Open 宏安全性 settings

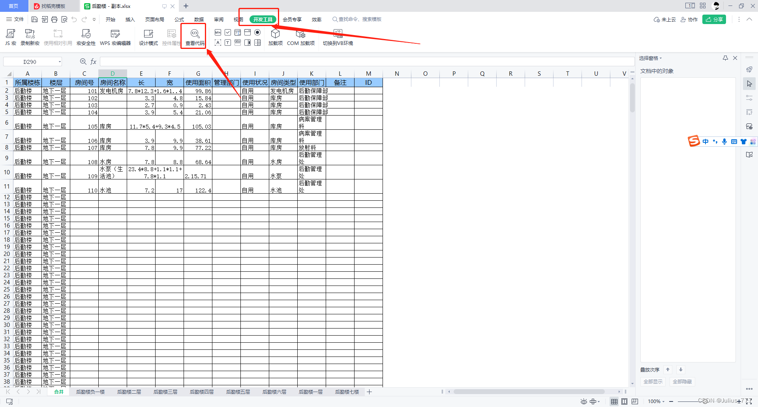tap(86, 37)
